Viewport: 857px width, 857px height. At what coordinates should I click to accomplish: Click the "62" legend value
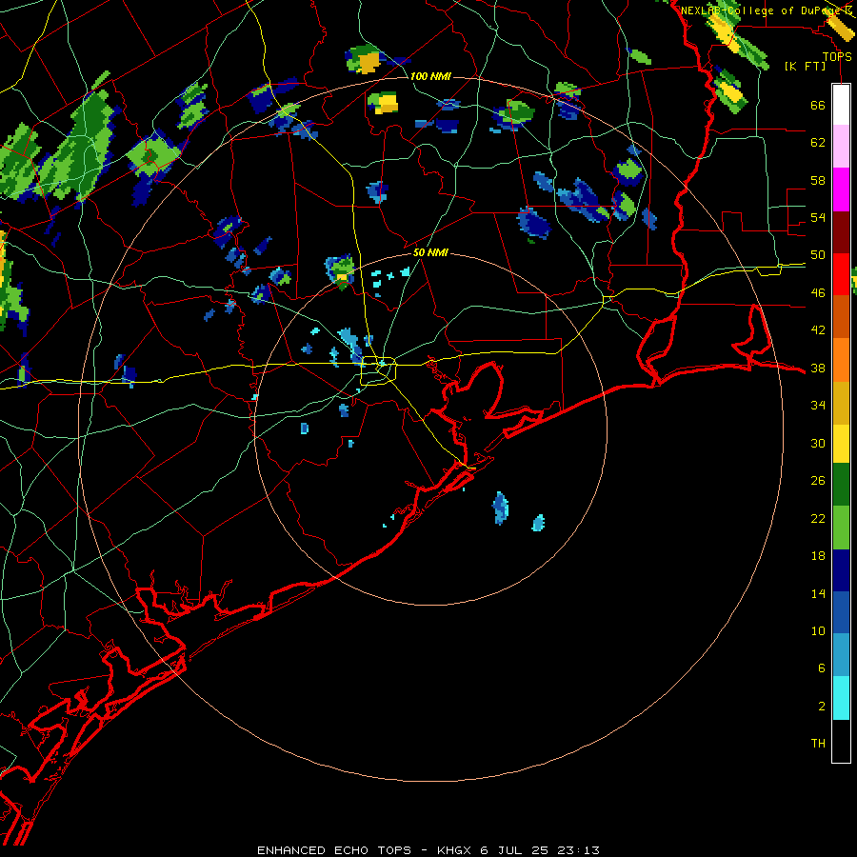click(818, 143)
